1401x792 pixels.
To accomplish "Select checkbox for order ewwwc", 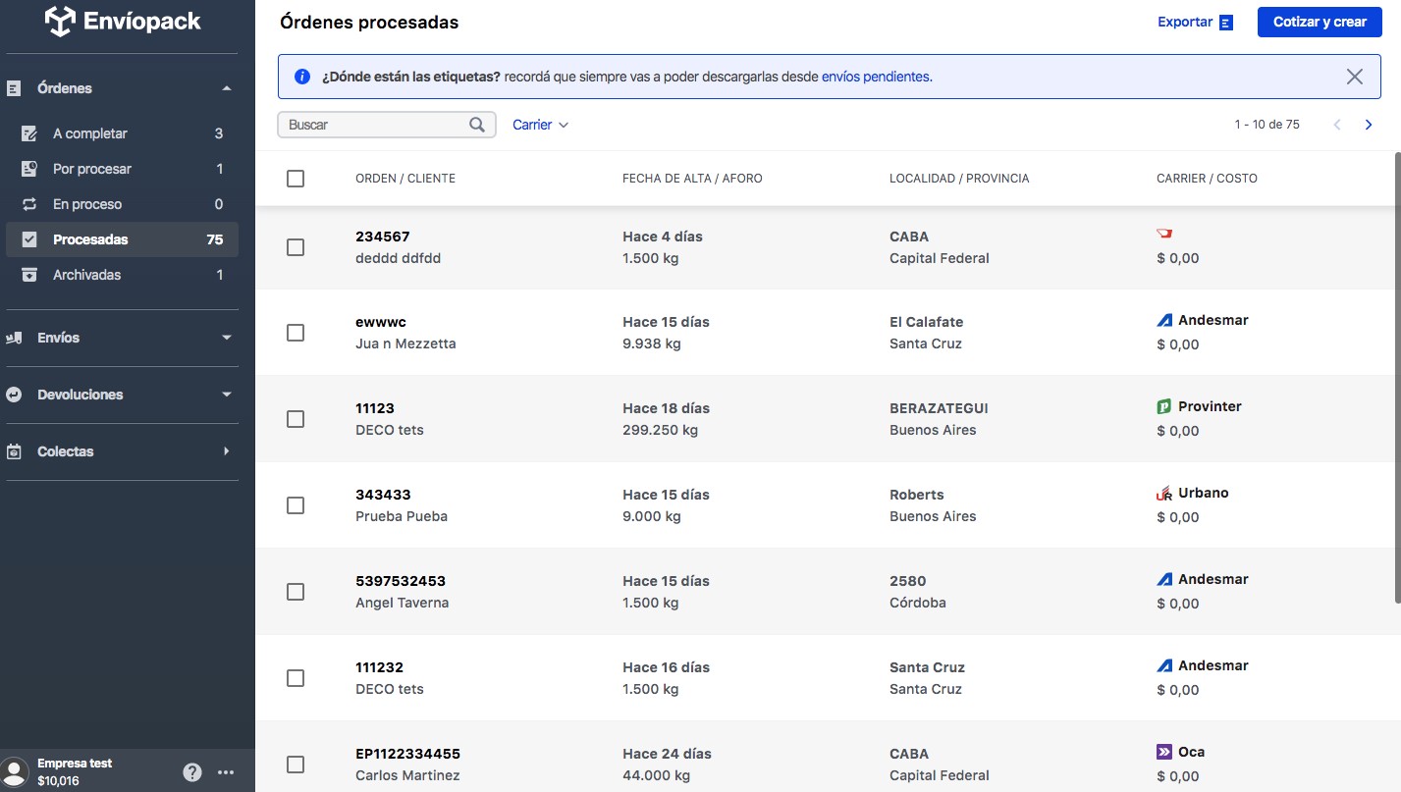I will point(296,333).
